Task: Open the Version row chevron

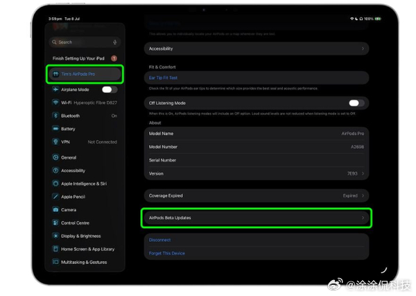Action: tap(363, 173)
